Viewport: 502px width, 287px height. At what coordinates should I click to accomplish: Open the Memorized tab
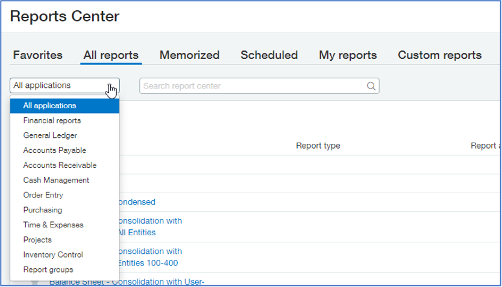(x=189, y=55)
